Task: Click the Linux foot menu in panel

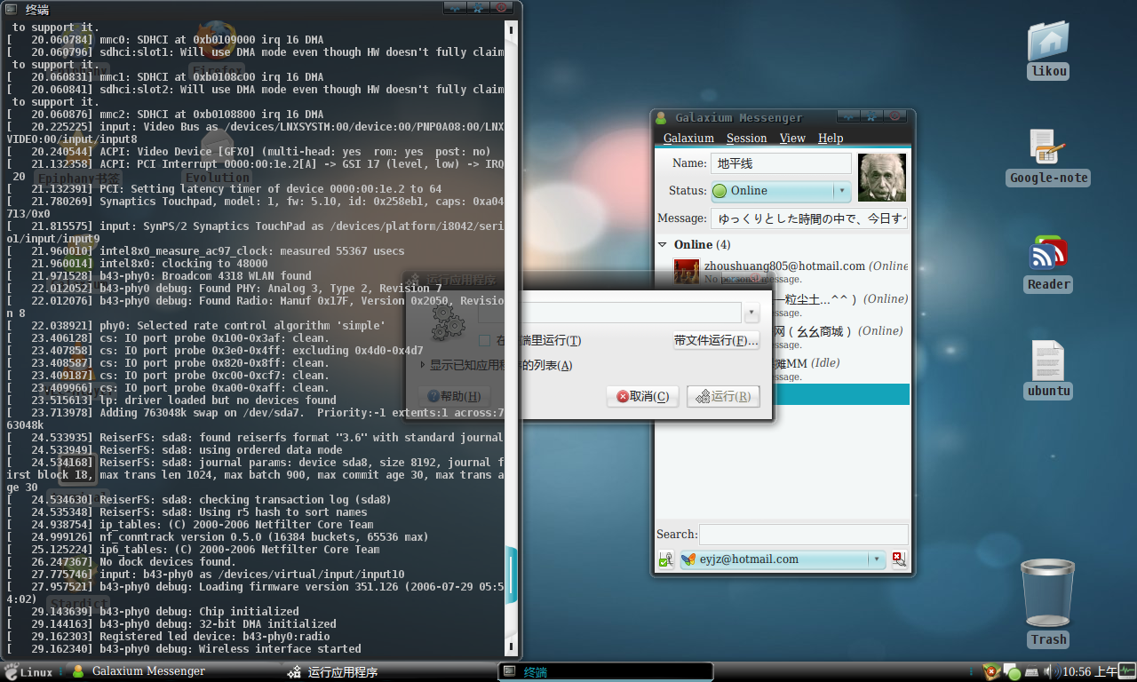Action: pos(28,671)
